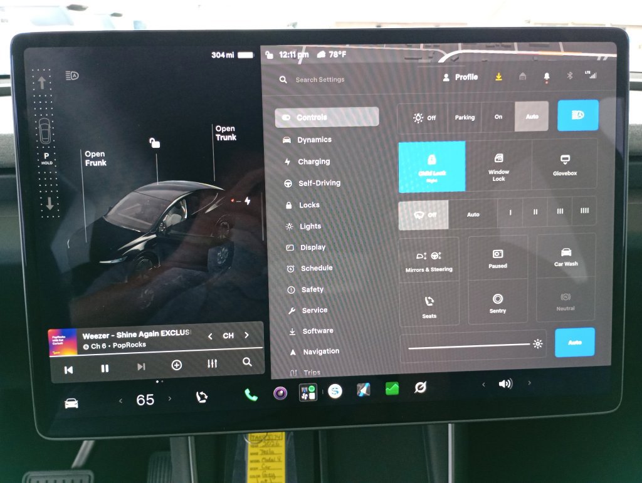Open Mirrors & Steering adjustment
This screenshot has height=483, width=642.
pos(429,260)
